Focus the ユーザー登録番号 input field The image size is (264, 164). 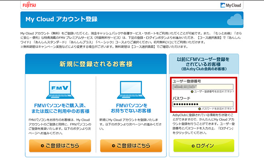[x=203, y=87]
